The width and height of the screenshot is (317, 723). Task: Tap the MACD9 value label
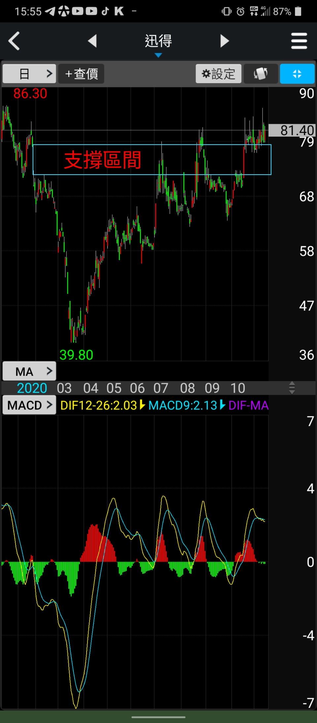click(x=183, y=405)
